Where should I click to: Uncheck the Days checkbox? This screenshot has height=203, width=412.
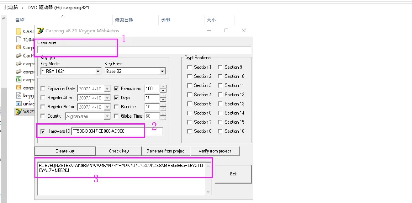coord(116,98)
